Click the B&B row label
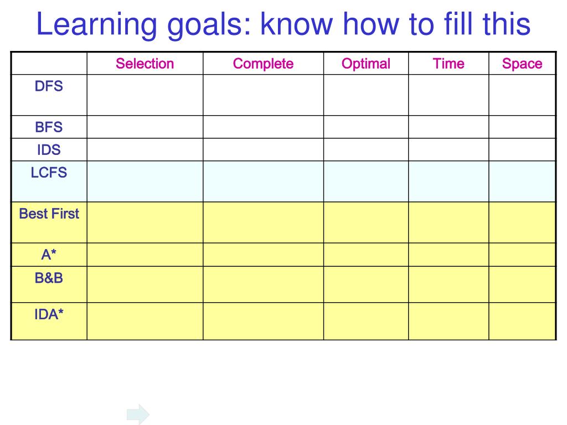The height and width of the screenshot is (425, 567). pyautogui.click(x=49, y=278)
